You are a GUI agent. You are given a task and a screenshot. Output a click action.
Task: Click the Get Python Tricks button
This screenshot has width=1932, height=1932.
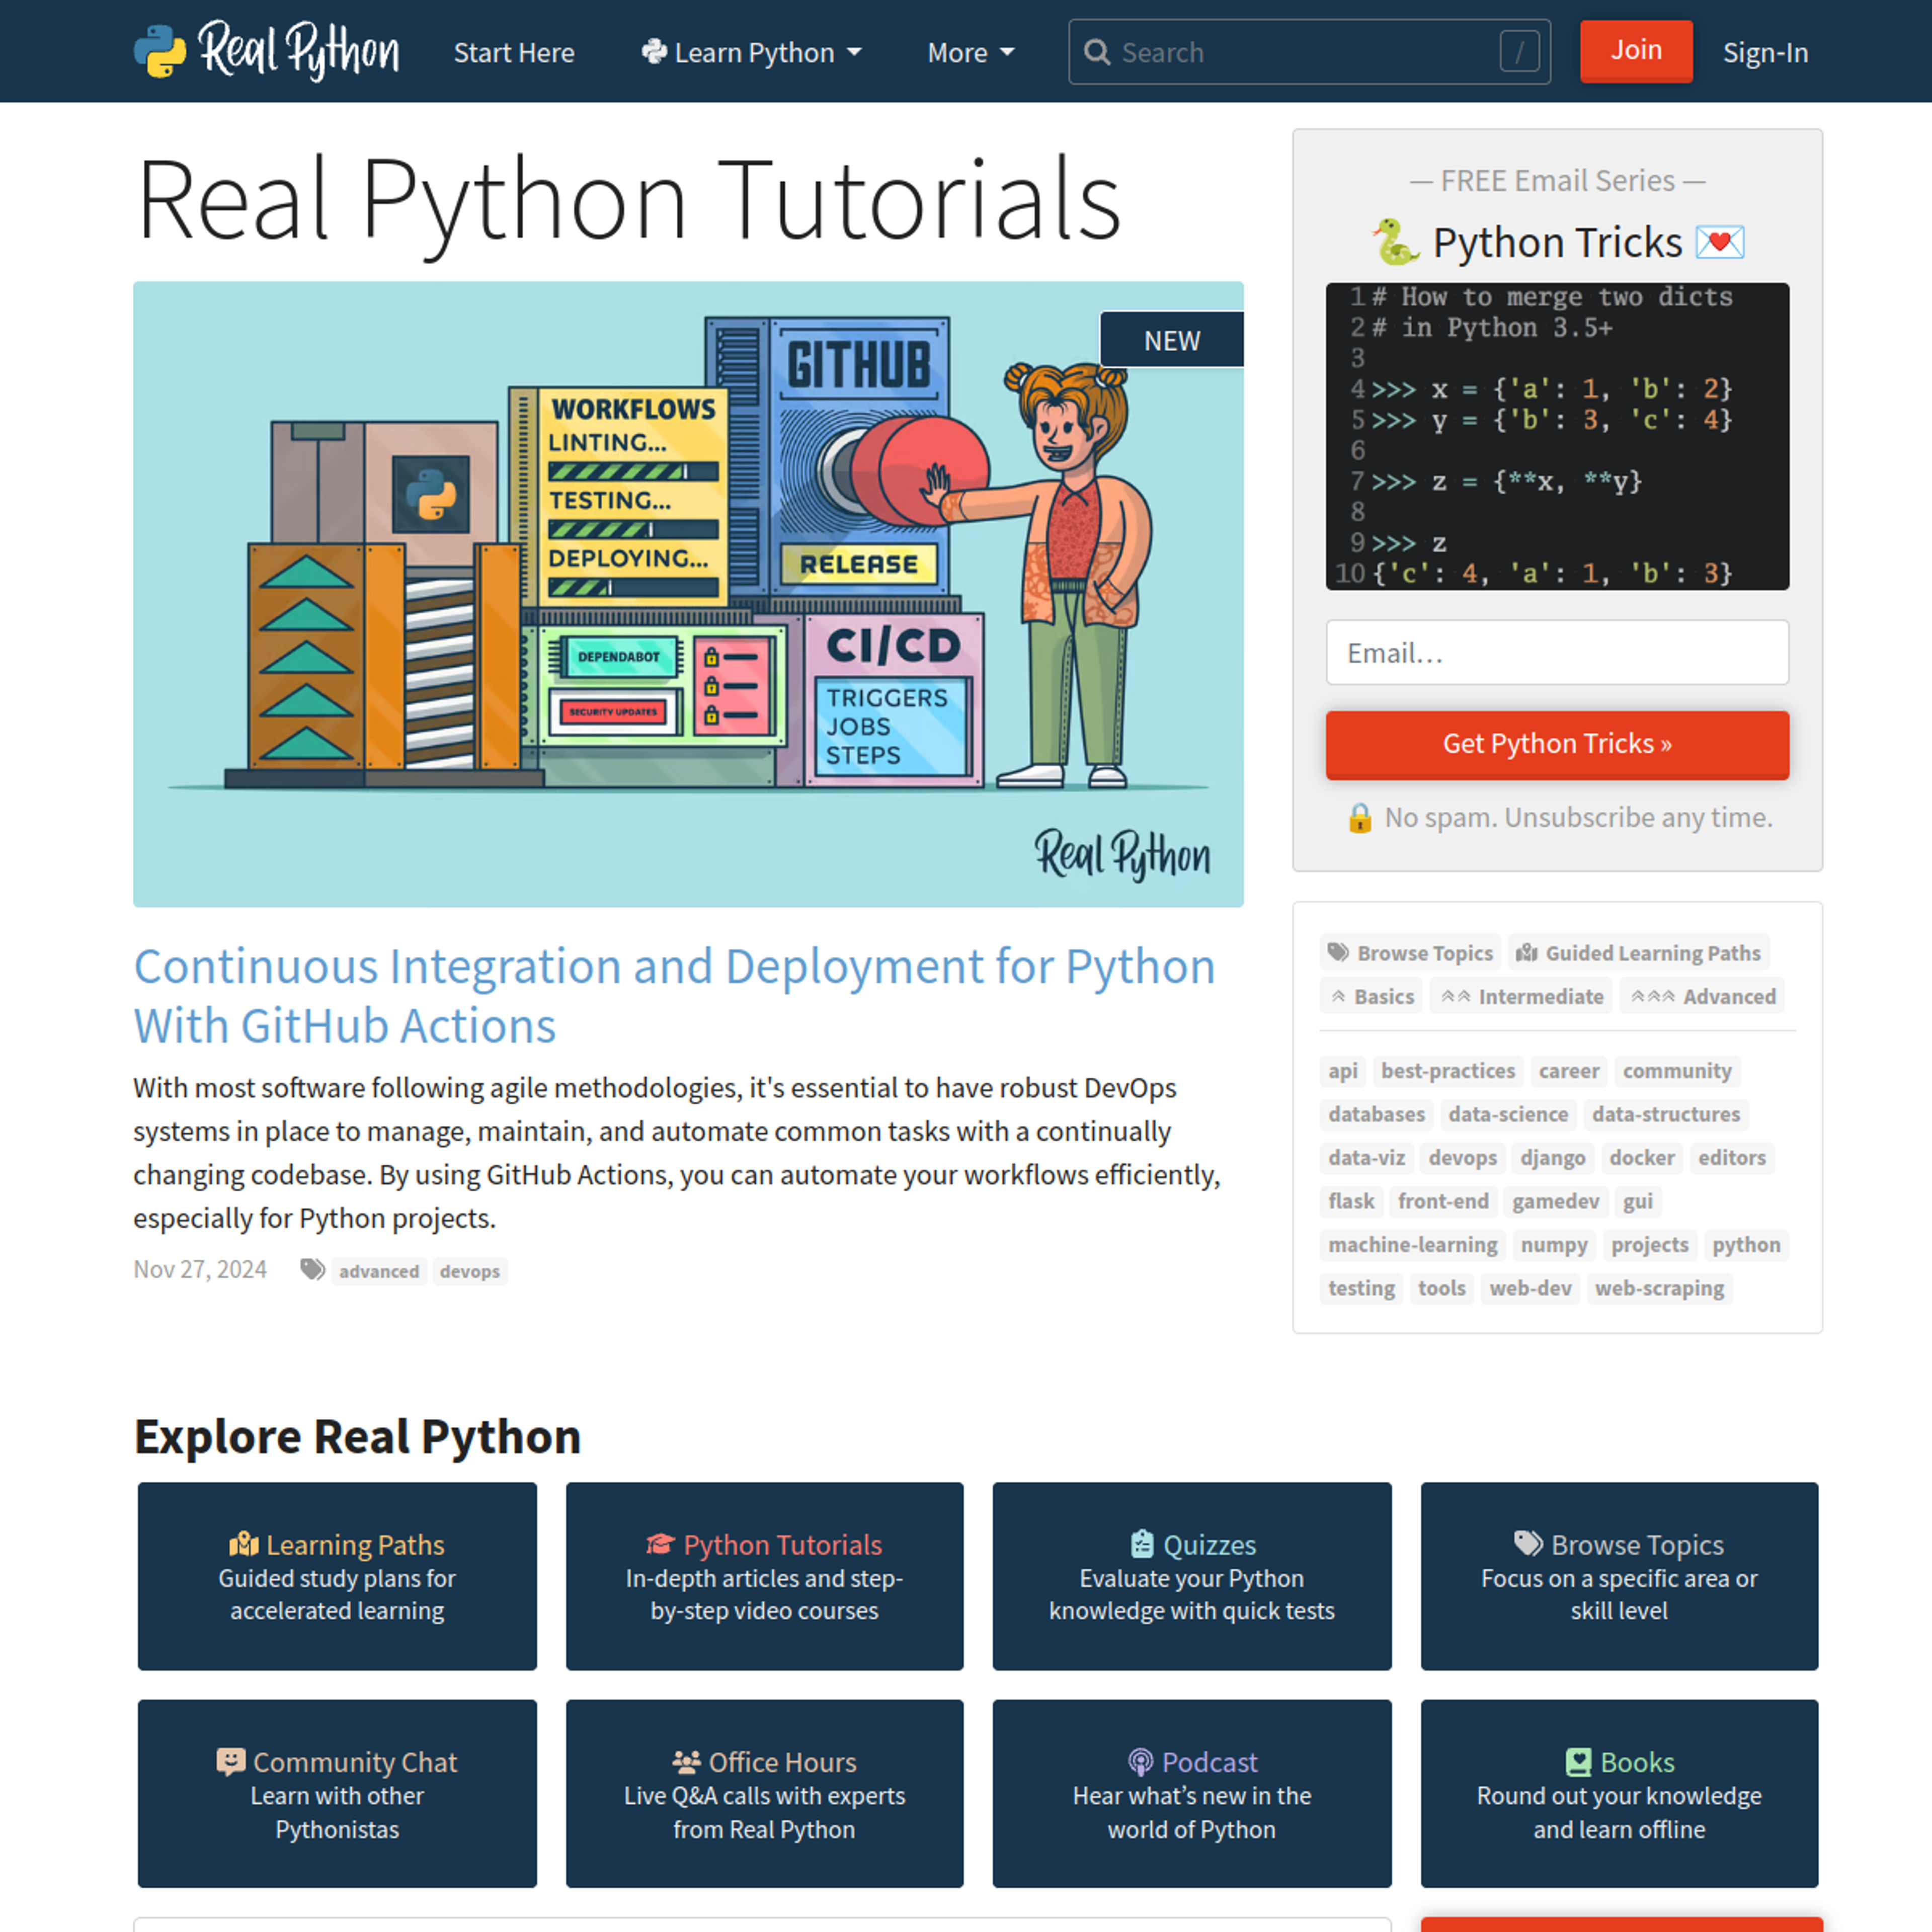pos(1557,744)
